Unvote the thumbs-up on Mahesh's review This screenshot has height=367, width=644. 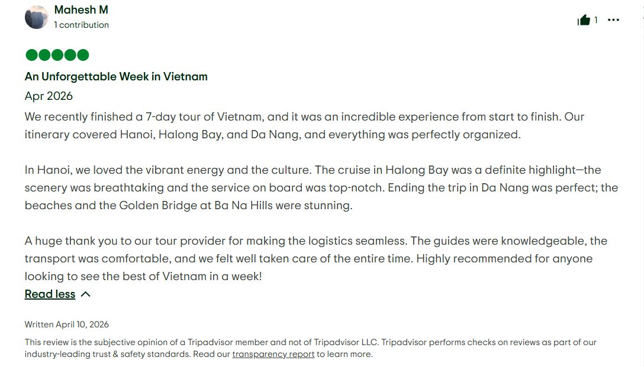583,19
